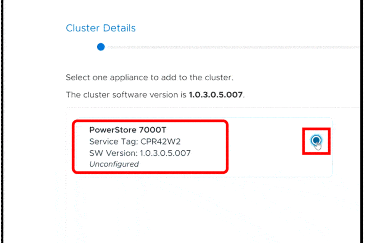This screenshot has height=243, width=367.
Task: Click the 'Select one appliance' instruction text
Action: [149, 77]
